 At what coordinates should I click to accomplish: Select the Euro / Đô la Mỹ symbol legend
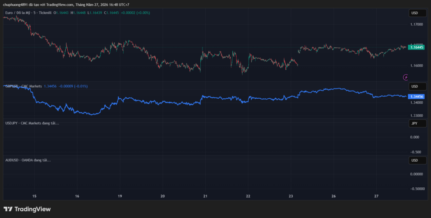pos(29,13)
